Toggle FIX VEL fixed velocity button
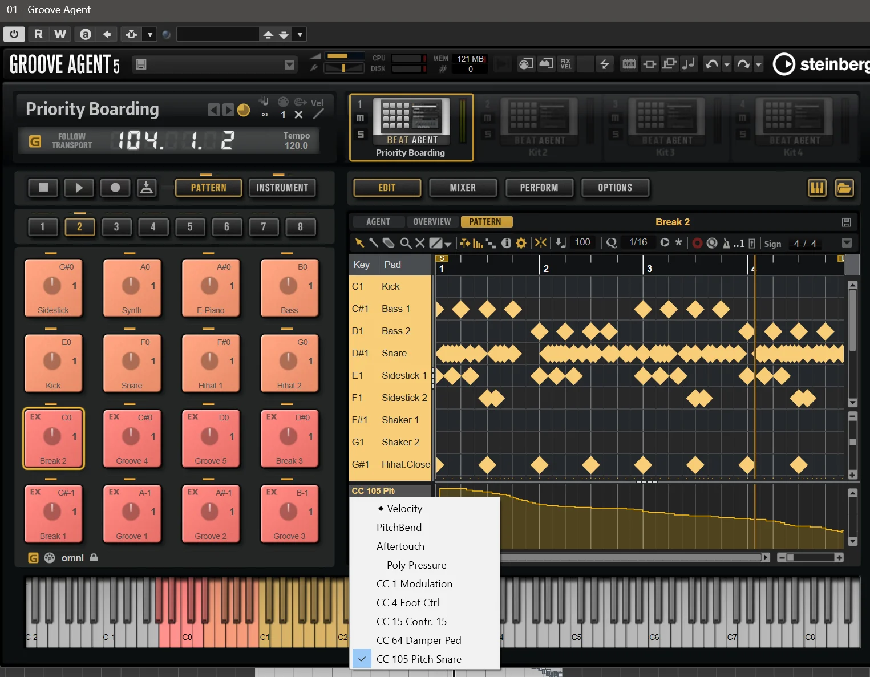The height and width of the screenshot is (677, 870). tap(565, 64)
